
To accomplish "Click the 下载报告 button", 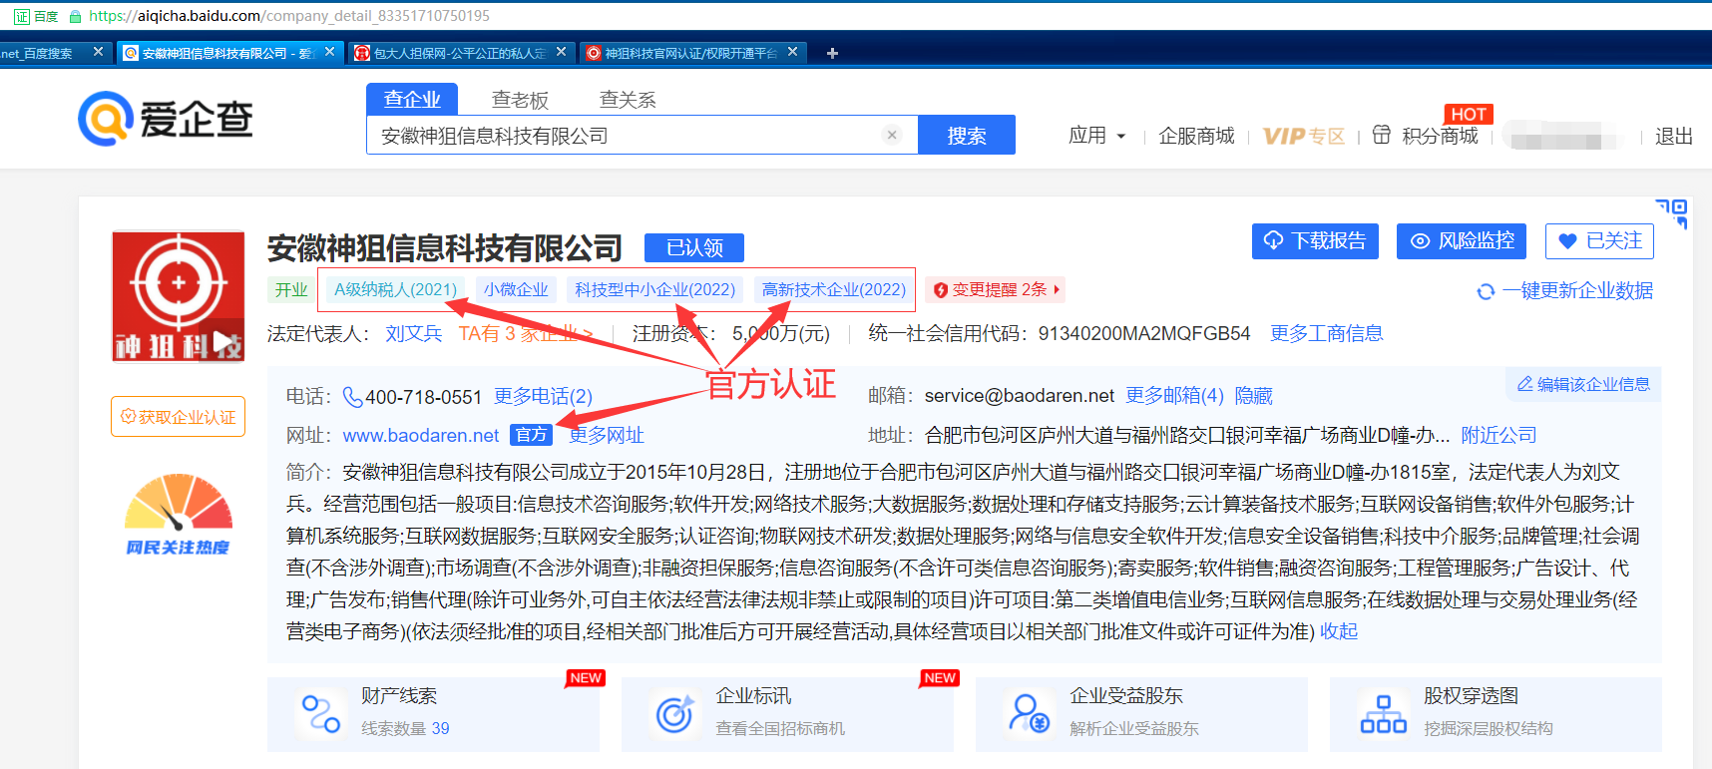I will (x=1315, y=241).
